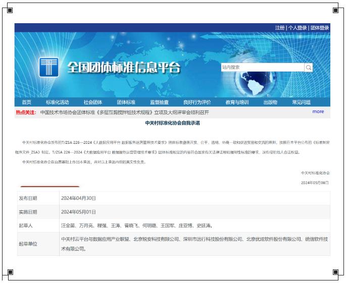
Task: Open the 常见问题 navigation item
Action: (x=302, y=102)
